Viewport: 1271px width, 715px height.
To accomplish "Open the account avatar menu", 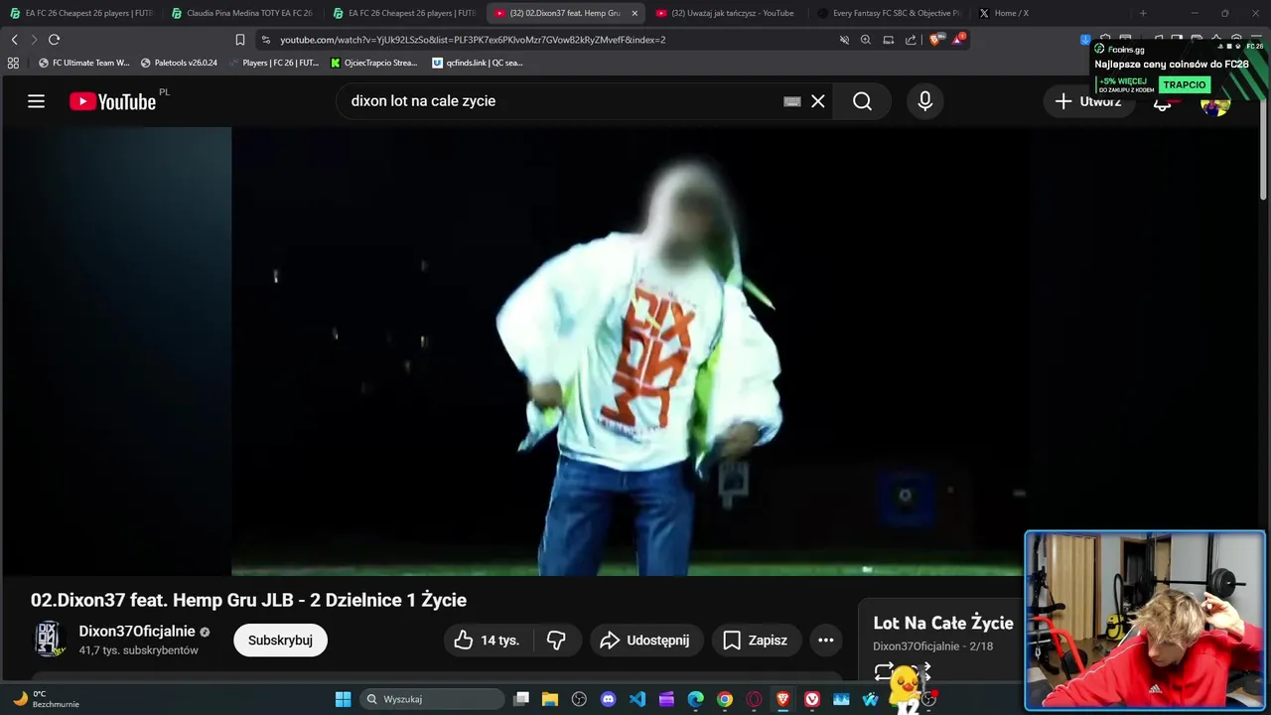I will click(1215, 102).
